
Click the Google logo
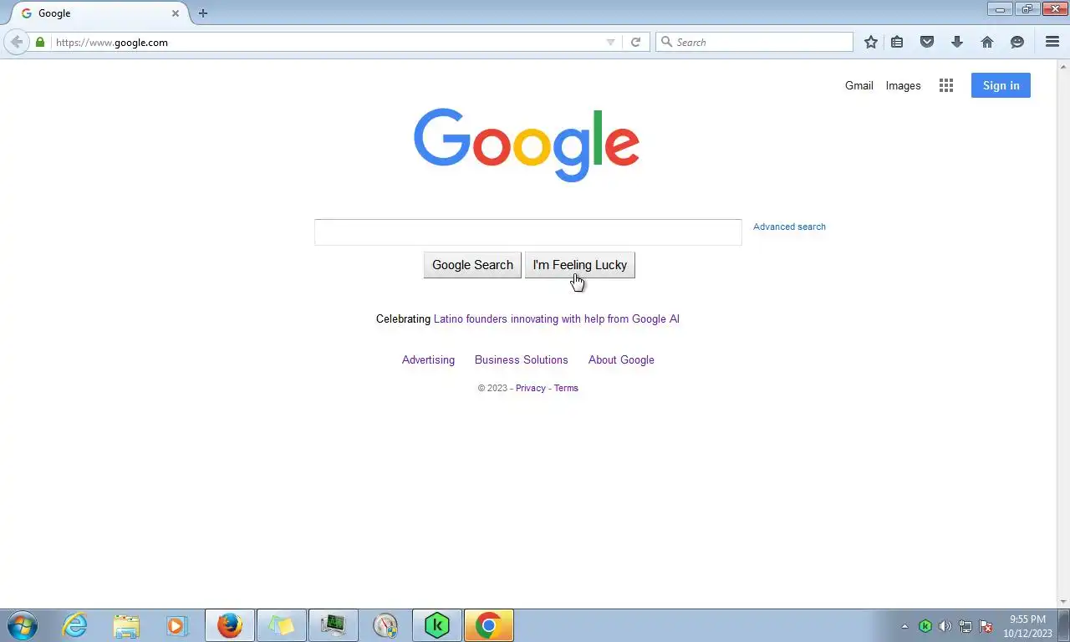coord(527,145)
